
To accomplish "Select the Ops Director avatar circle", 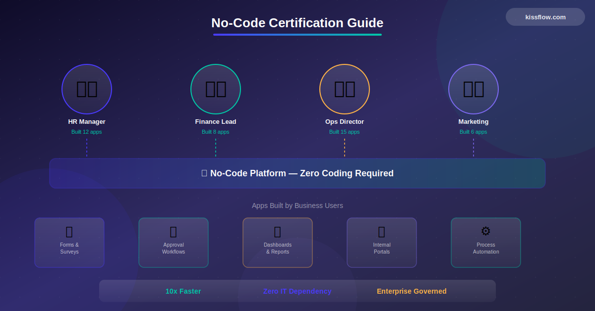I will 345,89.
